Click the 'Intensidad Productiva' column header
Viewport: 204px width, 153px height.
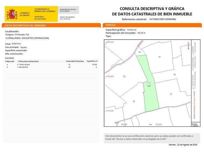point(75,61)
